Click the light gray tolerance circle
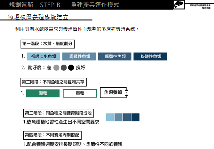The image size is (214, 149). 57,68
